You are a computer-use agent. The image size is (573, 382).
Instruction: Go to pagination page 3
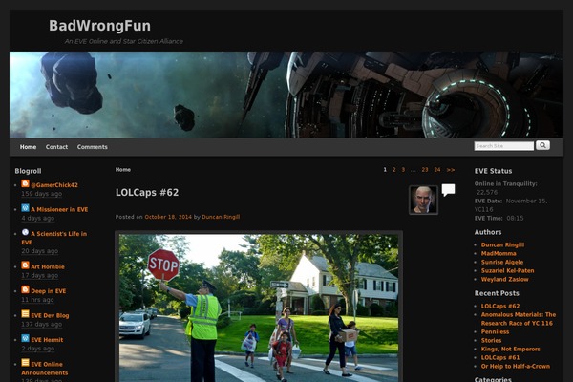[403, 170]
